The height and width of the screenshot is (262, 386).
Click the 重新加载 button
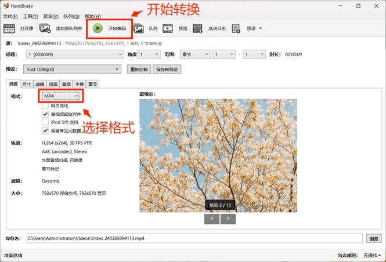139,70
